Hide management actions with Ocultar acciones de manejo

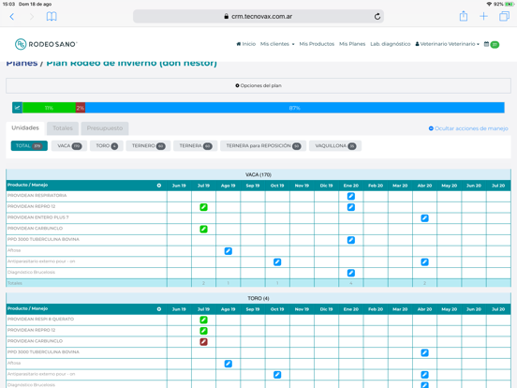[468, 128]
